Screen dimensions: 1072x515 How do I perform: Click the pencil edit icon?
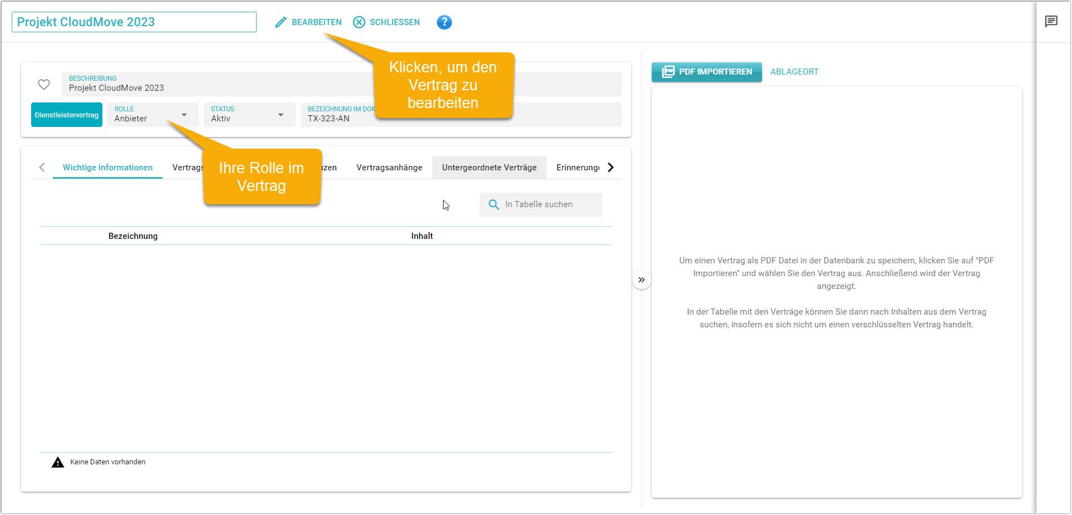click(x=281, y=22)
